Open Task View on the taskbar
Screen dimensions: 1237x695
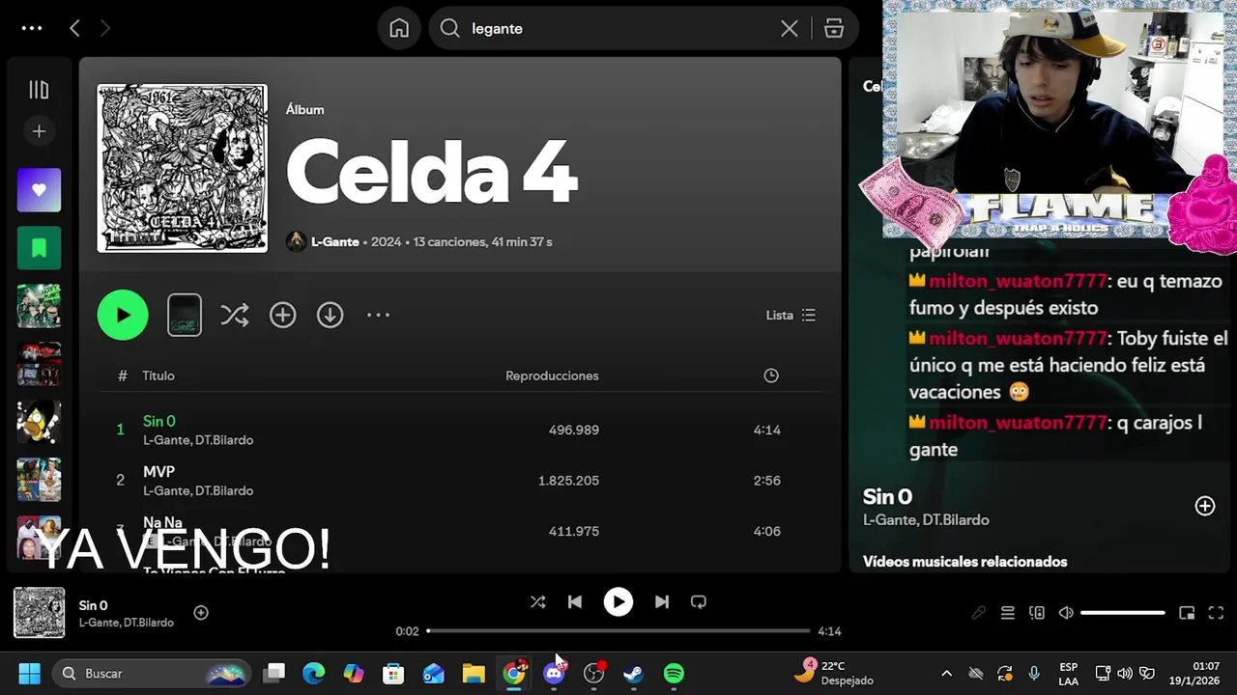point(275,673)
